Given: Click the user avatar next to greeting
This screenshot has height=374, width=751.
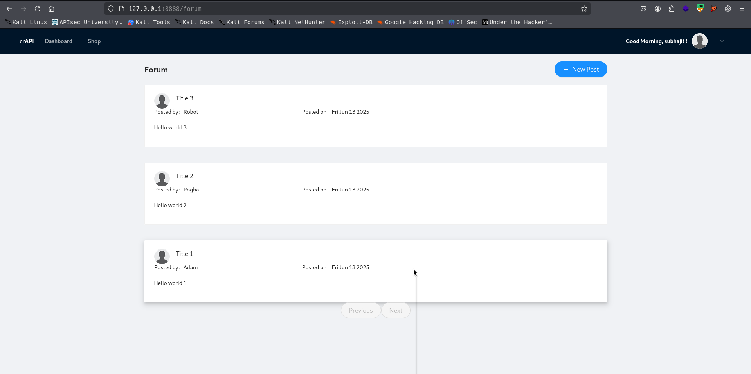Looking at the screenshot, I should 700,41.
